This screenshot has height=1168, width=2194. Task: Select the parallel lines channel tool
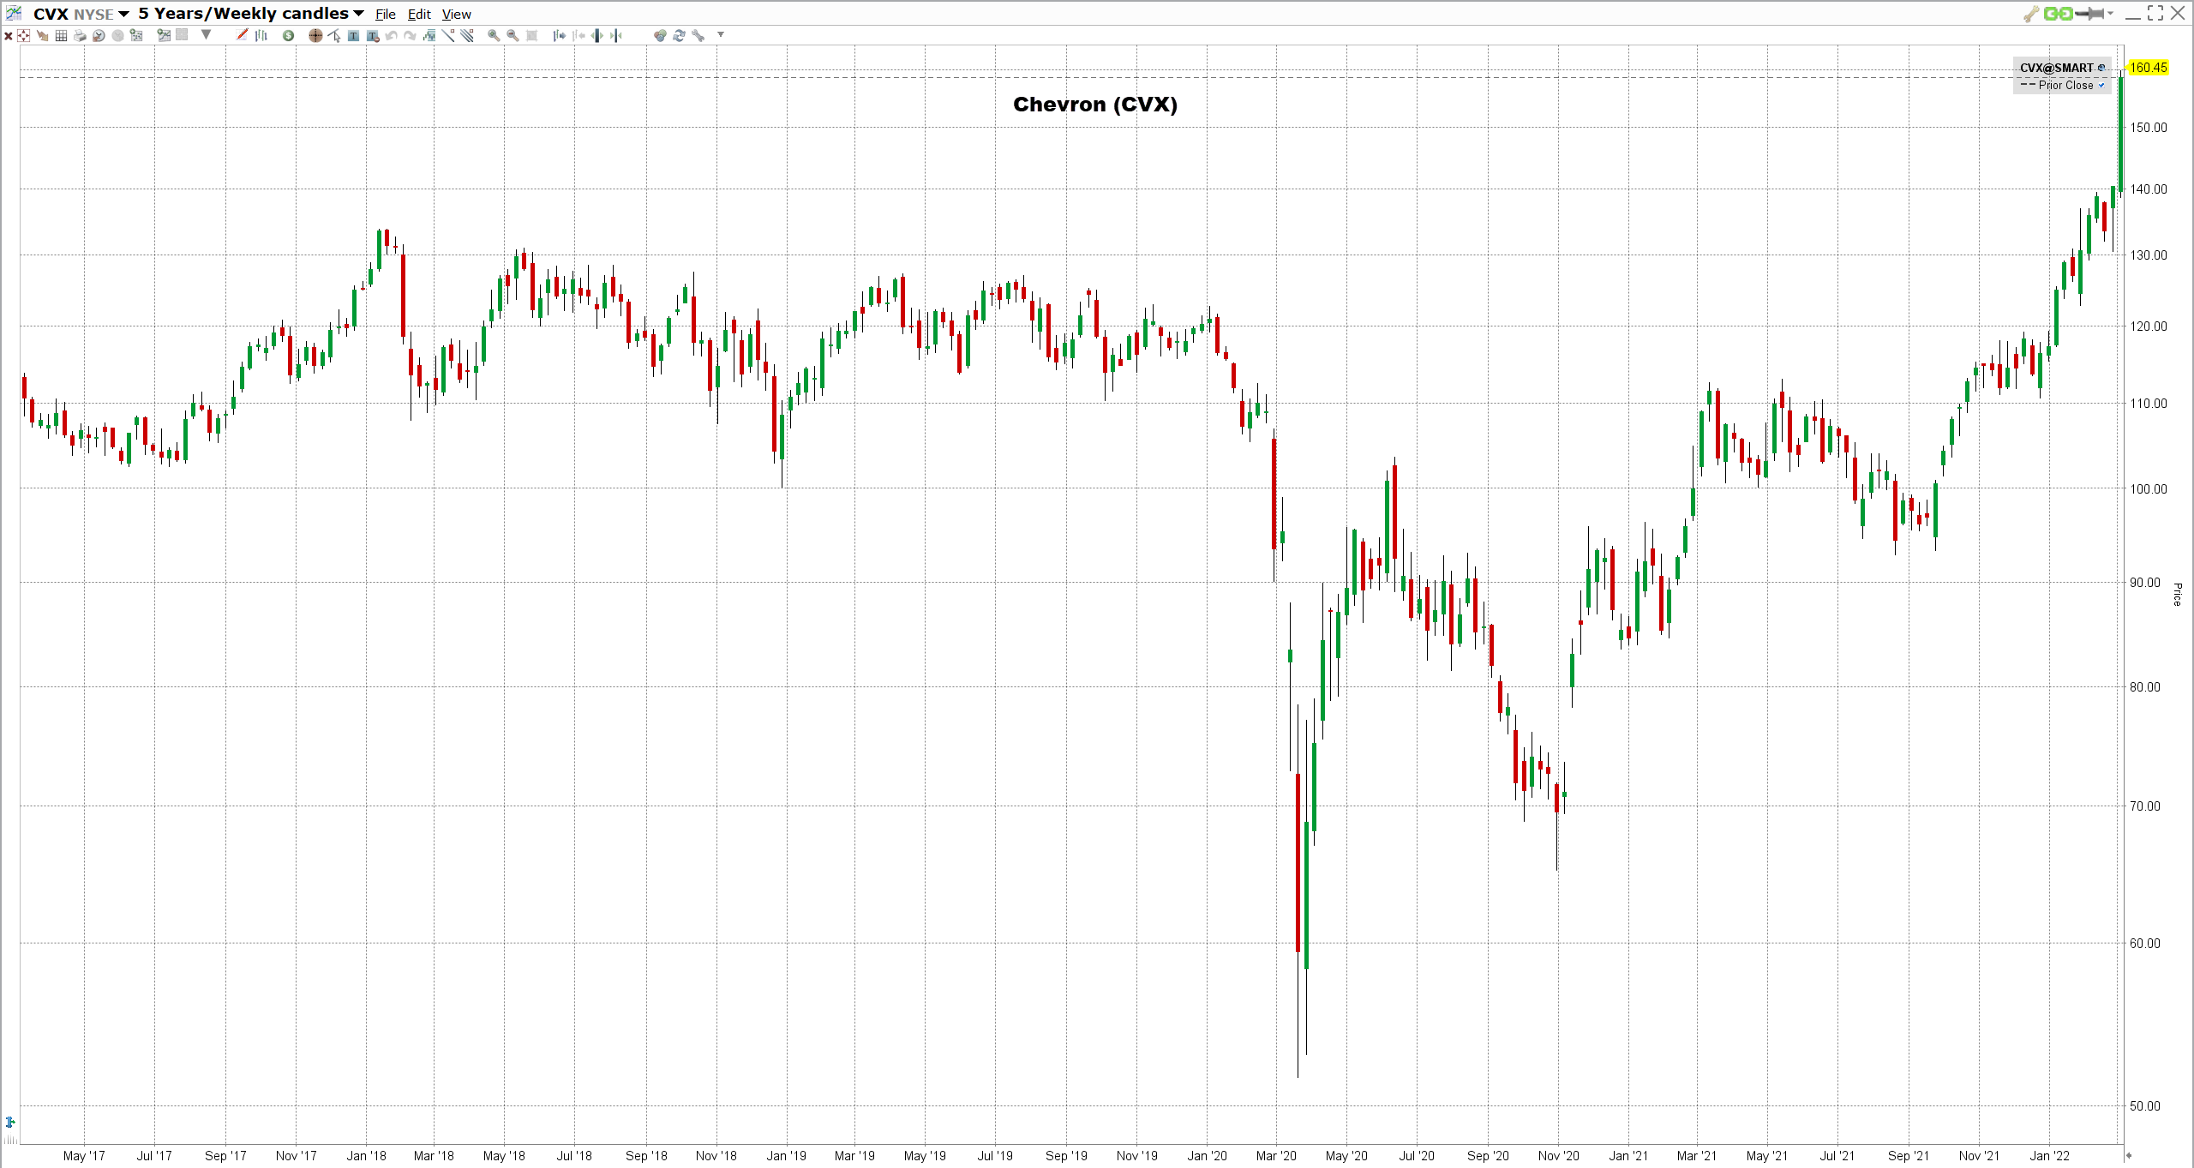coord(467,35)
